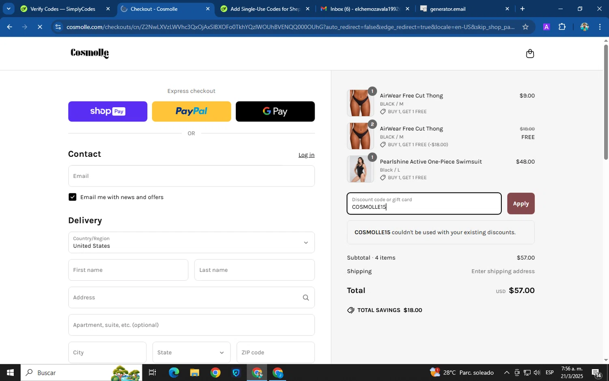Click the first AirWear Thong thumbnail
Viewport: 609px width, 381px height.
[x=360, y=103]
